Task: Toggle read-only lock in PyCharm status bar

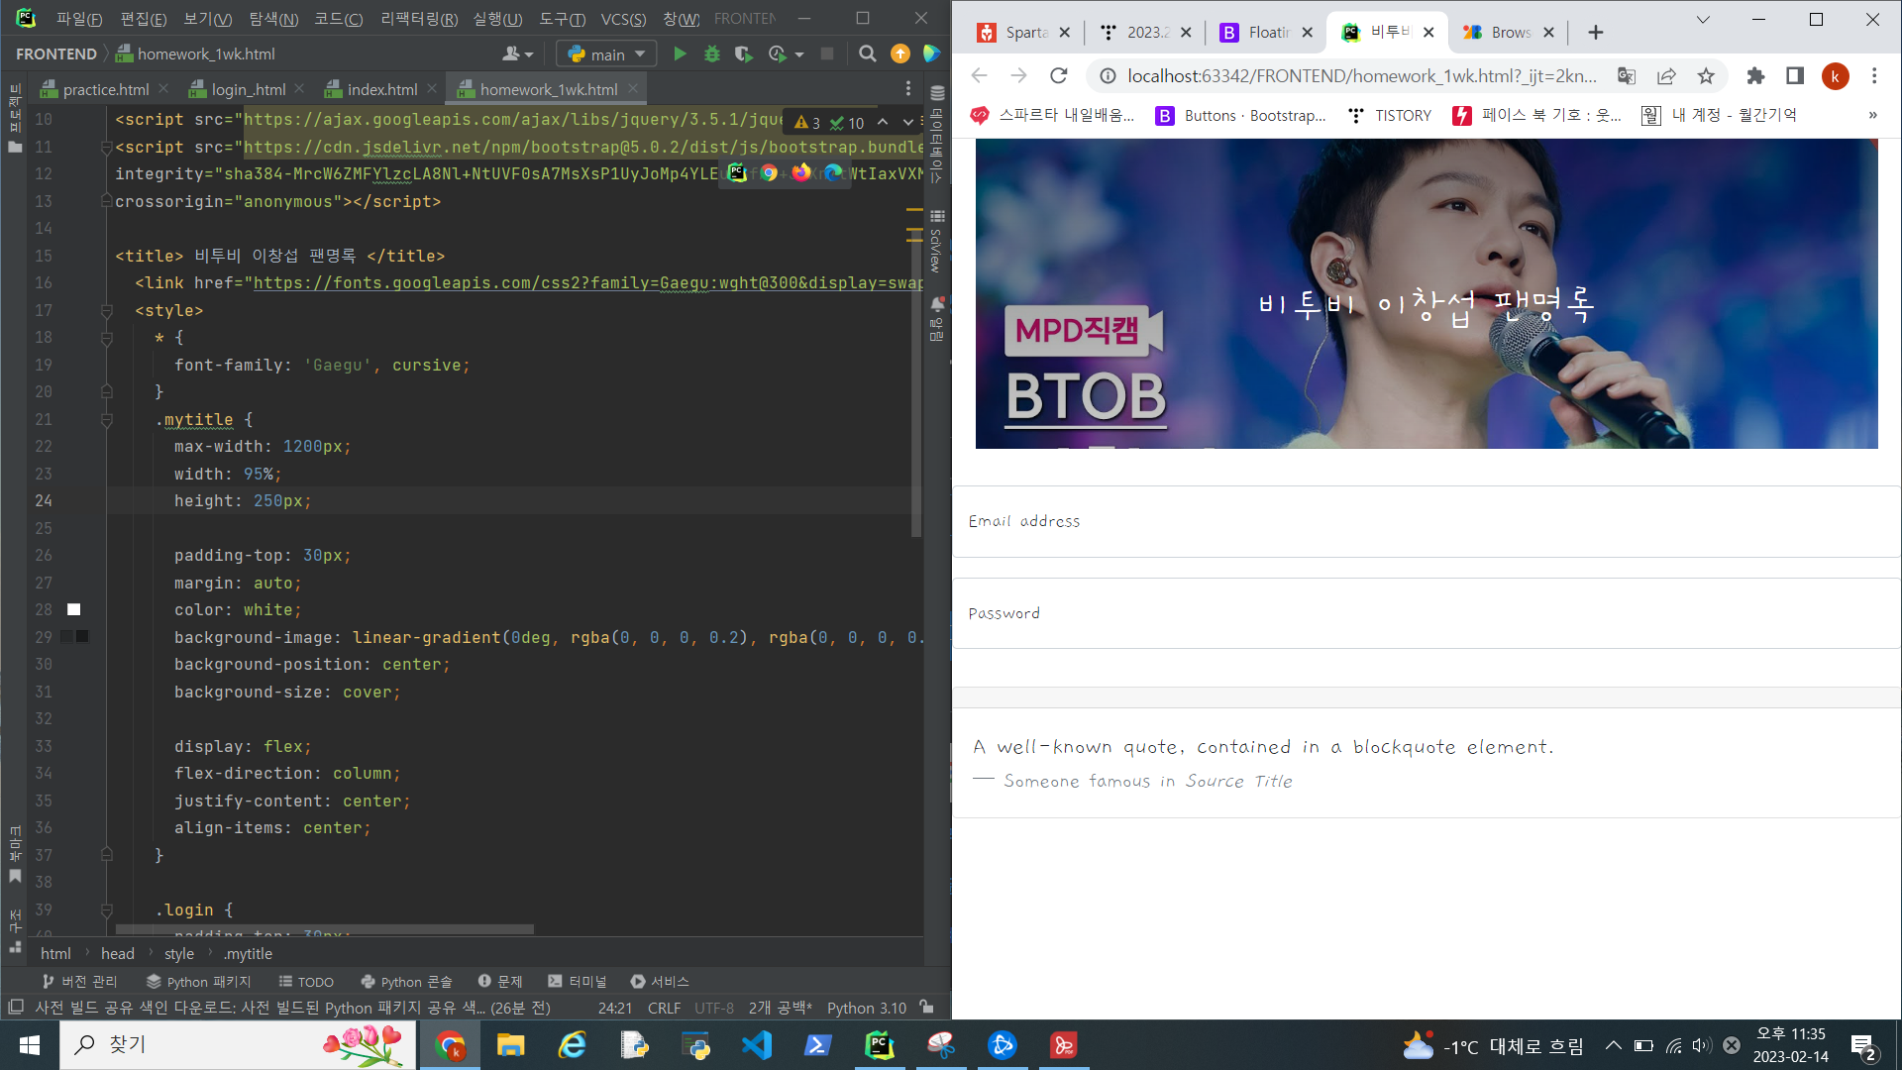Action: [x=926, y=1007]
